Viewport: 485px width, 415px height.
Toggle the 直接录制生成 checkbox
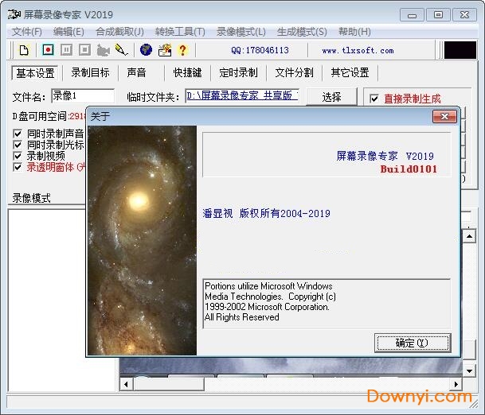click(374, 99)
